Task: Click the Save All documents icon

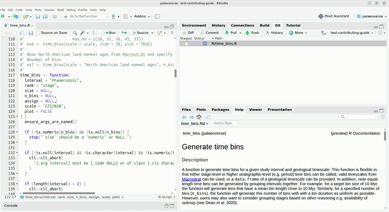Action: [x=45, y=16]
